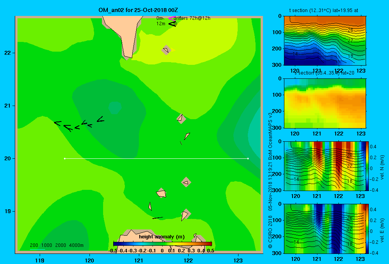Click the 'height anomaly (m)' label

click(162, 237)
